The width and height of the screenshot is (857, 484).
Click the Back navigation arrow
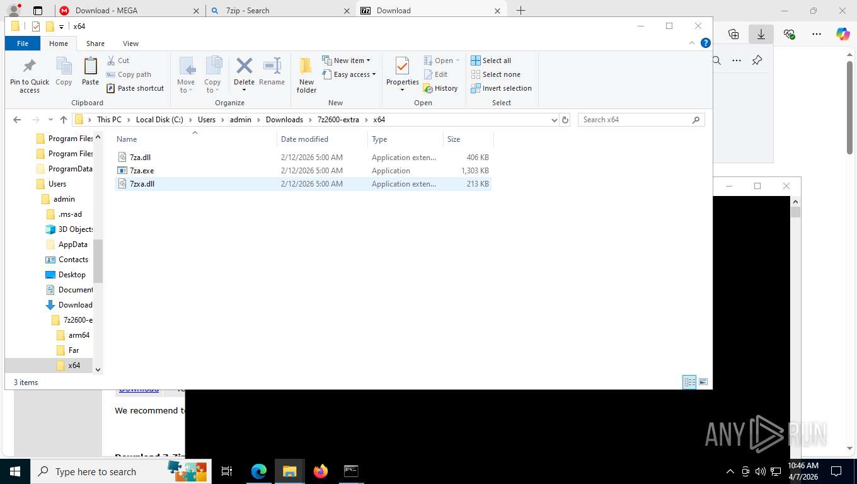click(x=17, y=120)
